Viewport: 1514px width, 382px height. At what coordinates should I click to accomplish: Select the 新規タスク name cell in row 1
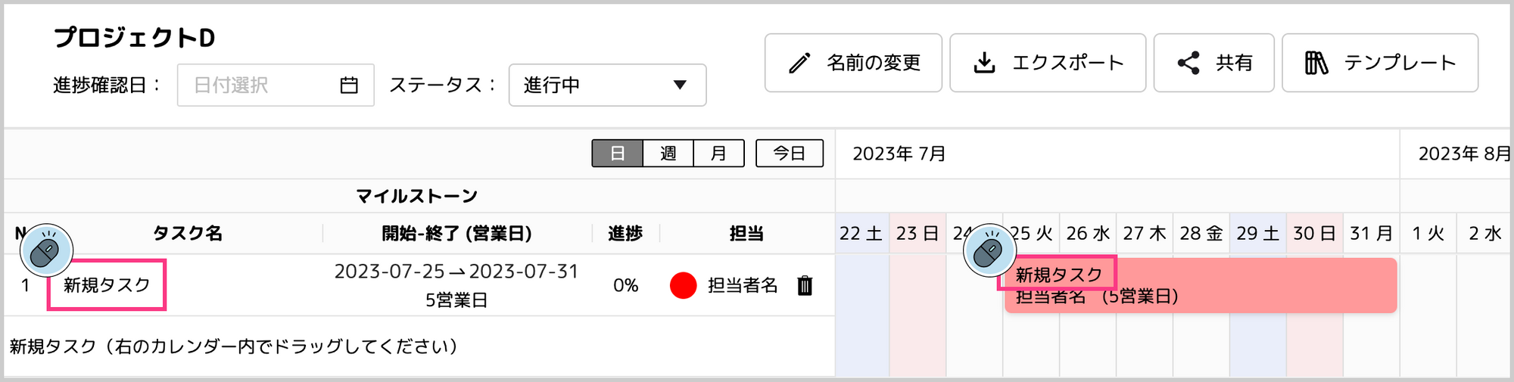pyautogui.click(x=107, y=285)
